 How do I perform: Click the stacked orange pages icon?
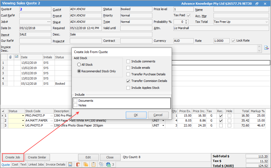pyautogui.click(x=86, y=164)
